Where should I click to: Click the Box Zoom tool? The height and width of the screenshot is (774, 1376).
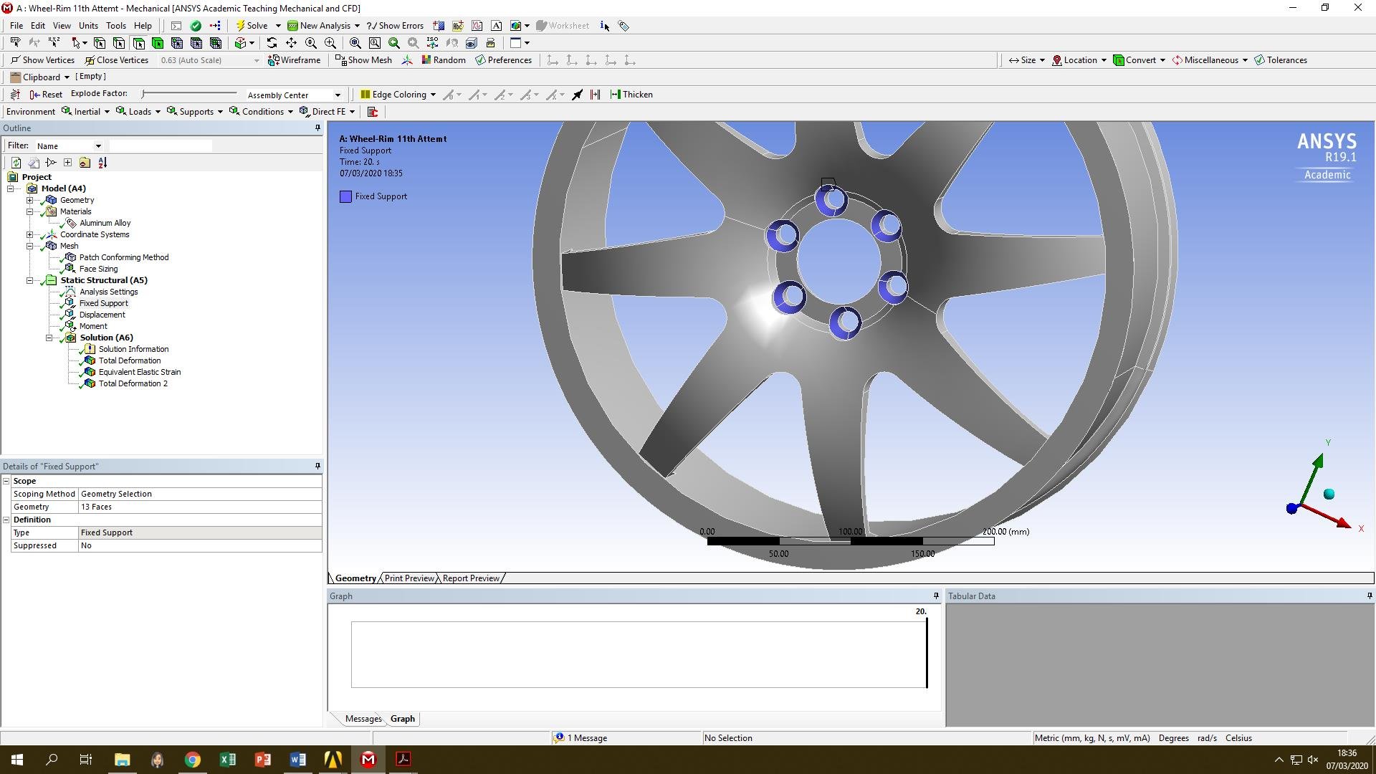[x=330, y=43]
